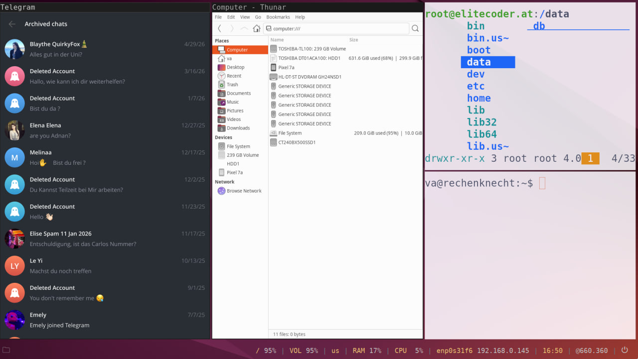
Task: Open chat "You don't remember me"
Action: point(105,293)
